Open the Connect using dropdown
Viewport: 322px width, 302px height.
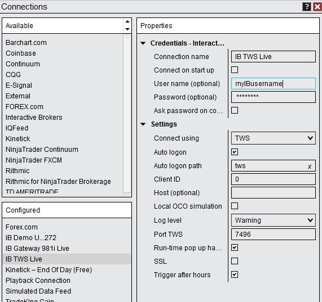(x=274, y=138)
